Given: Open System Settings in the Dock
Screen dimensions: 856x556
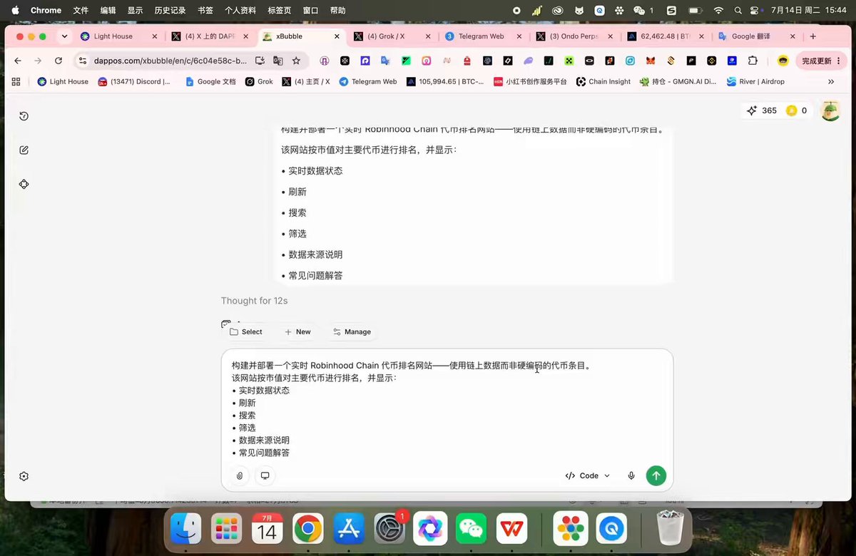Looking at the screenshot, I should (x=388, y=529).
